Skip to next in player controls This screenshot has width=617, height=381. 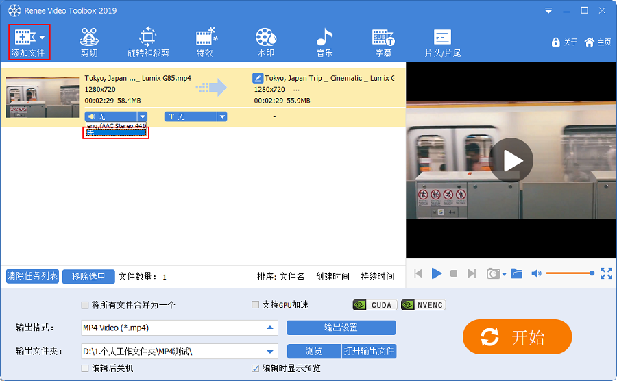click(472, 273)
